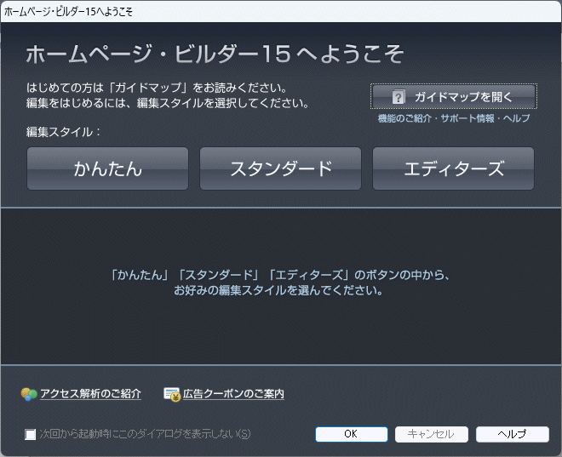Click the 機能のご紹介・サポート情報・ヘルプ text

[454, 118]
